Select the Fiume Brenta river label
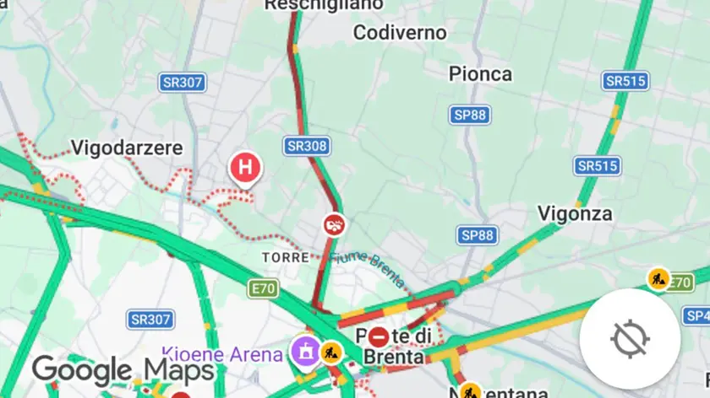 click(367, 268)
